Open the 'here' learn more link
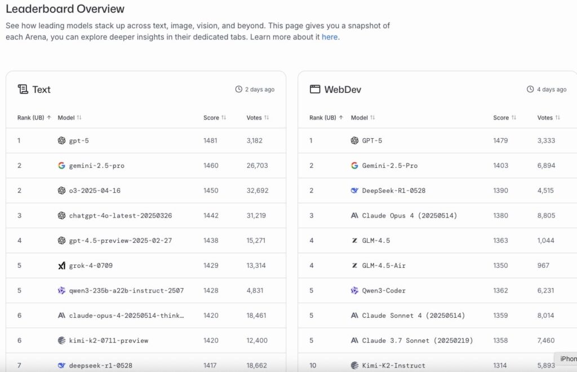 click(x=330, y=37)
